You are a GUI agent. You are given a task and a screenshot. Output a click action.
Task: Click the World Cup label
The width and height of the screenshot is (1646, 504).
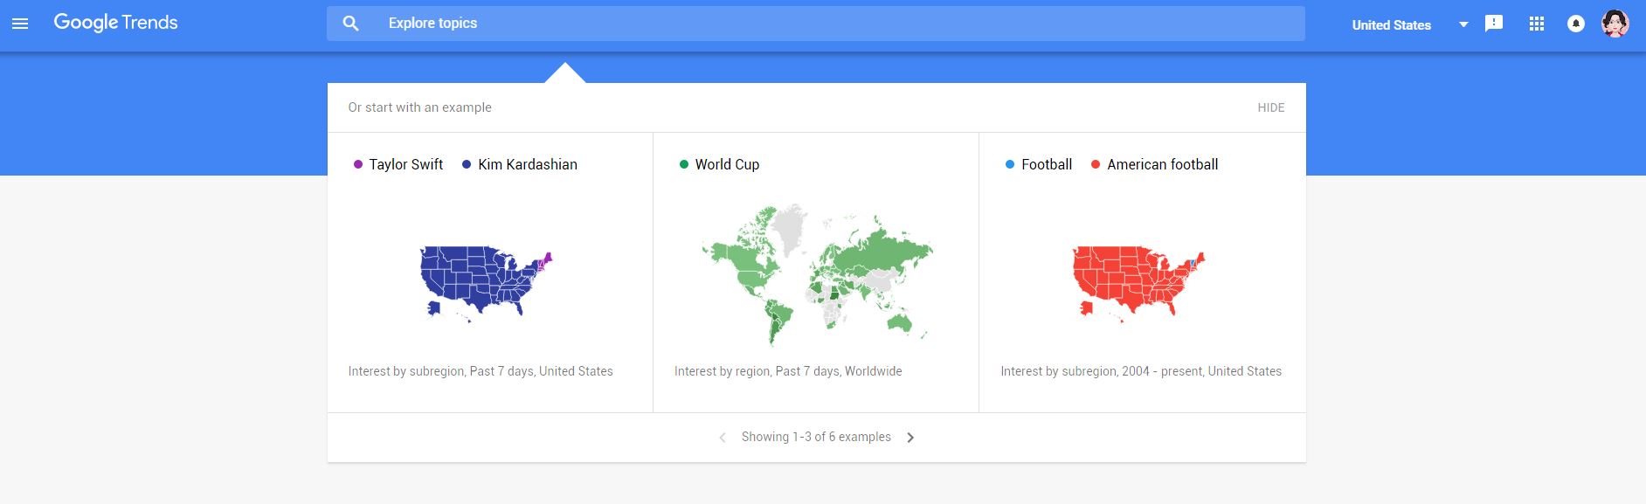pyautogui.click(x=727, y=164)
